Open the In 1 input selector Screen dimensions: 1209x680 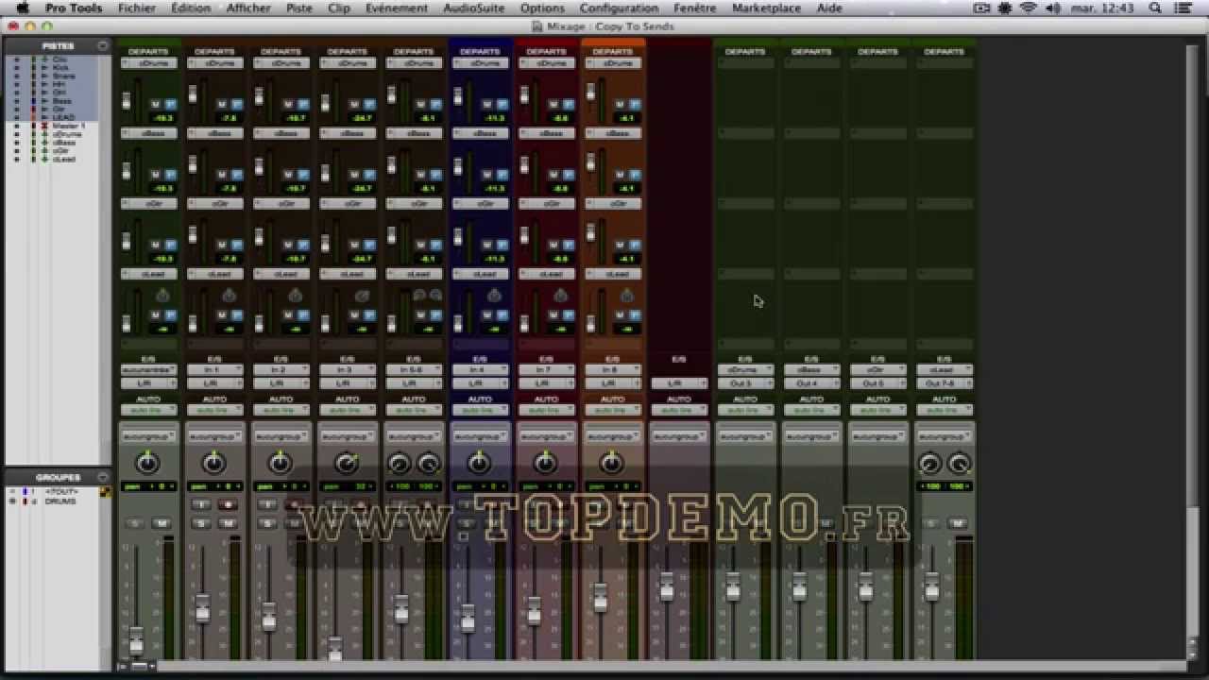tap(214, 370)
